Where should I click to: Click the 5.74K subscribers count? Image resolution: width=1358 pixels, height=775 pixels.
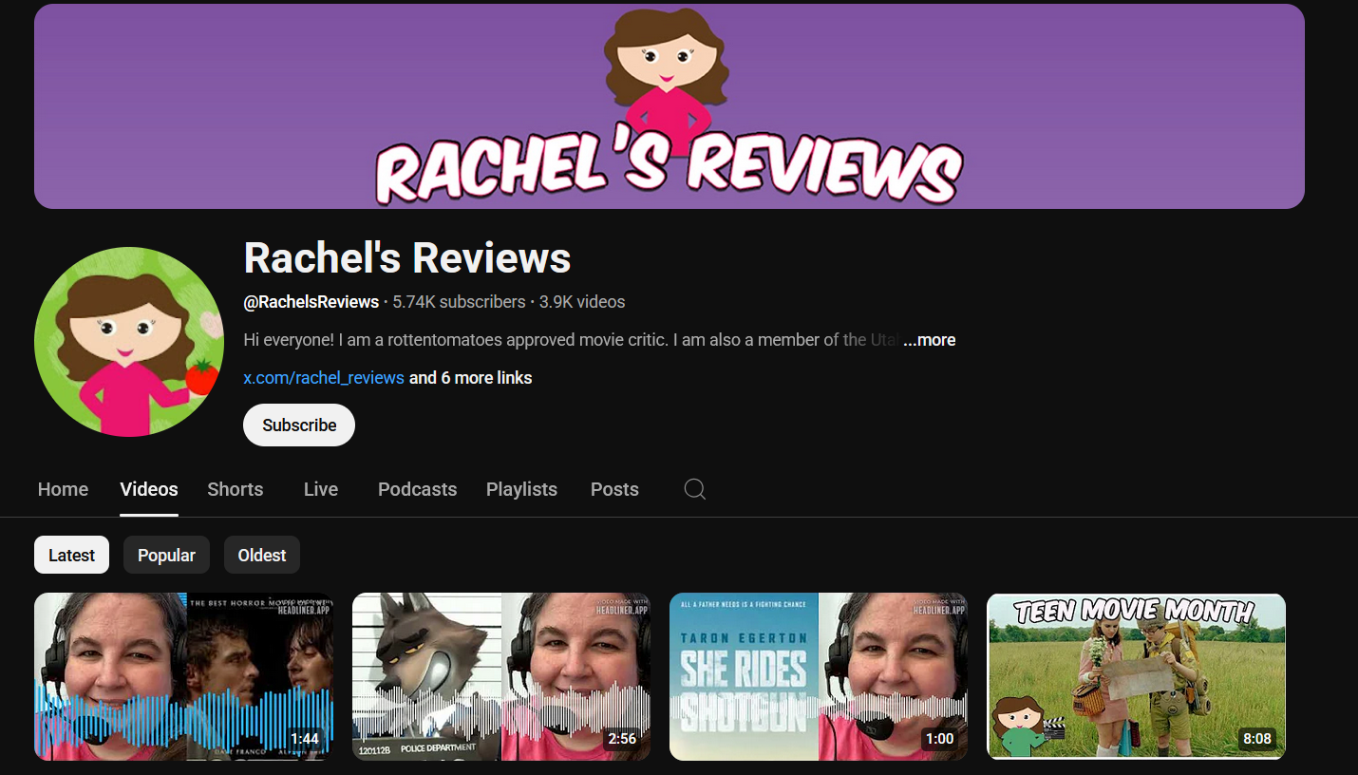click(x=459, y=302)
